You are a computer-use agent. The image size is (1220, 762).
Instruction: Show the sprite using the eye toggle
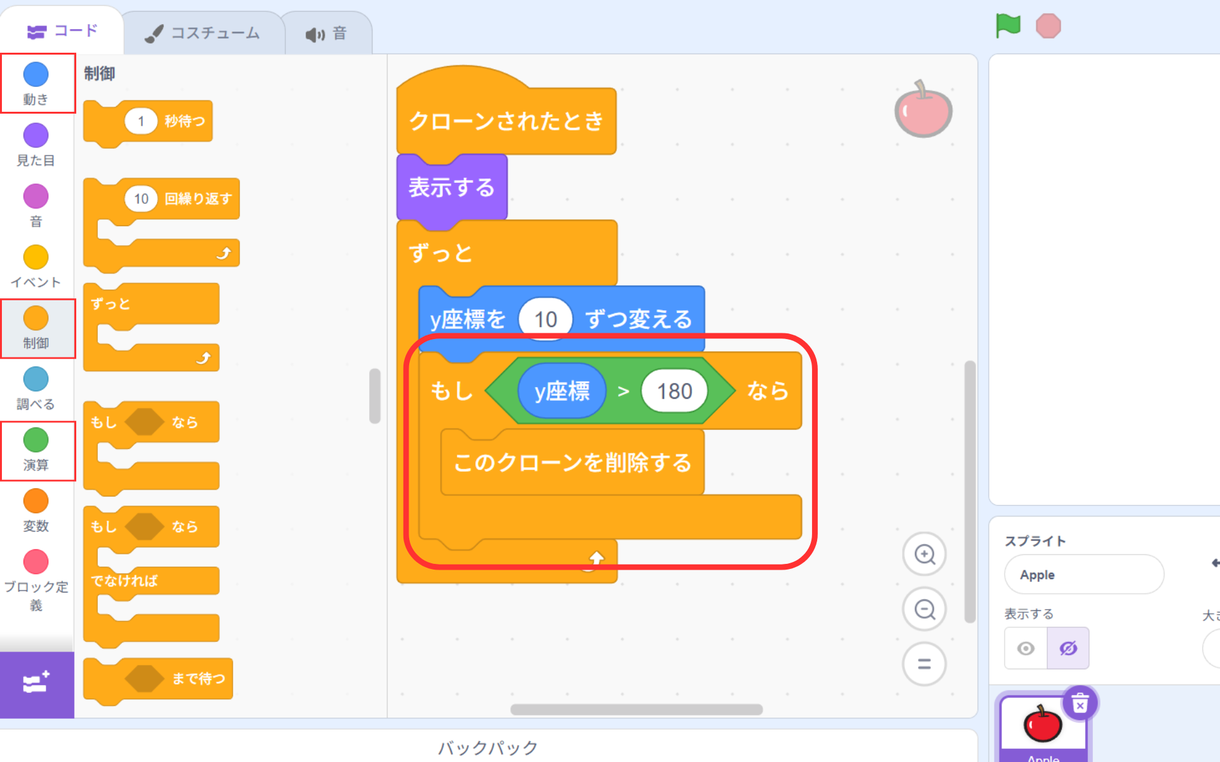coord(1026,648)
